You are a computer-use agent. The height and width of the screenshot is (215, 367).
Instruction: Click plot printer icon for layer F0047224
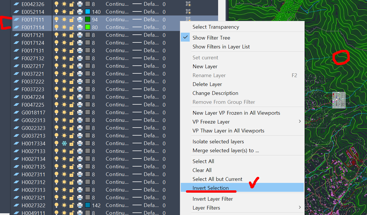[80, 97]
